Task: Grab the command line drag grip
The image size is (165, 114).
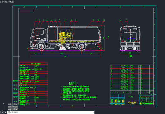Action: point(1,112)
